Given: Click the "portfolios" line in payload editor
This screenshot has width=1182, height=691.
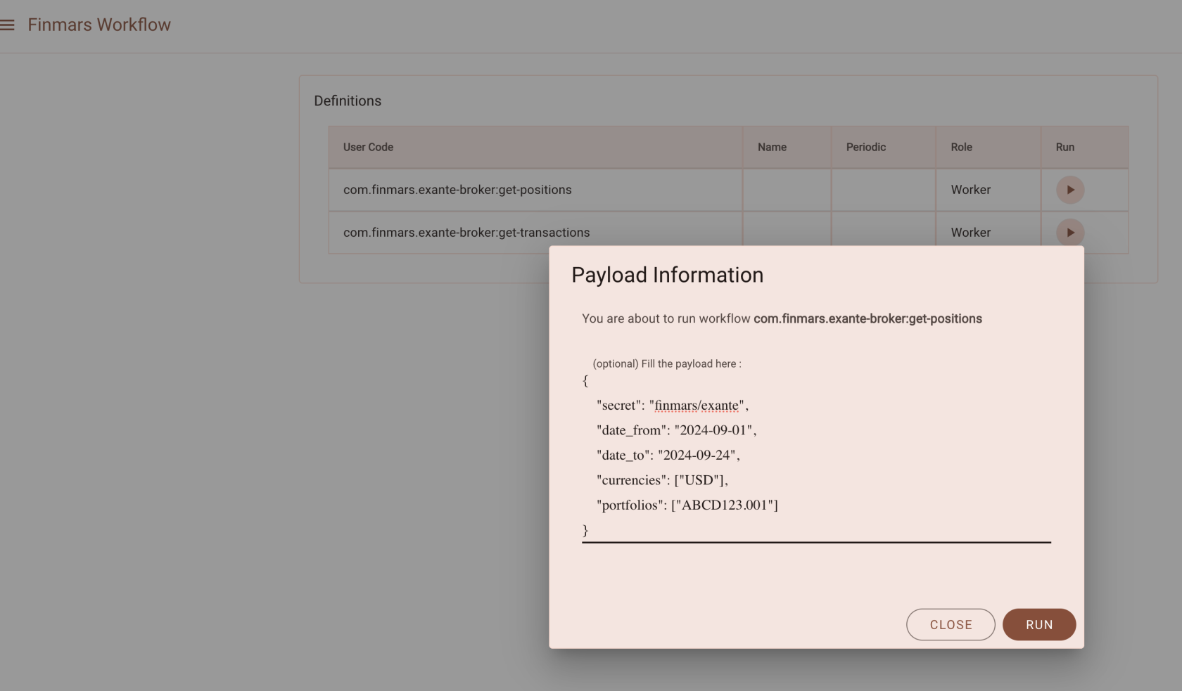Looking at the screenshot, I should pyautogui.click(x=687, y=505).
